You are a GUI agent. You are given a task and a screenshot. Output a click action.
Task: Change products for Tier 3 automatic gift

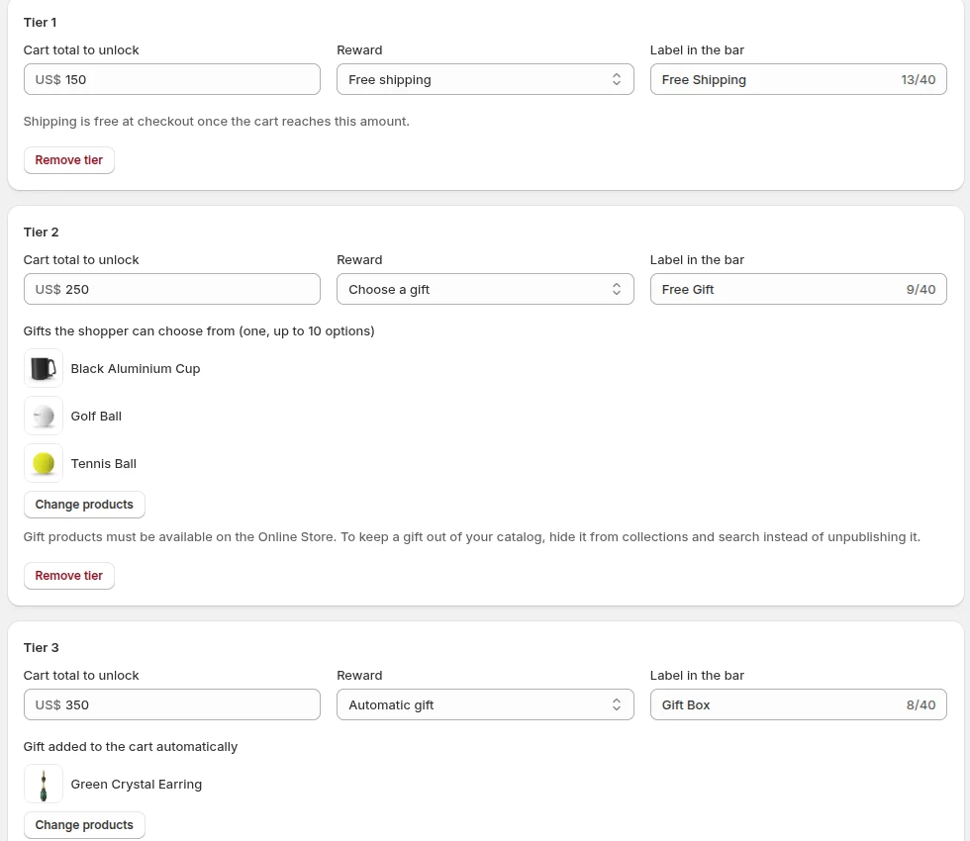point(84,825)
